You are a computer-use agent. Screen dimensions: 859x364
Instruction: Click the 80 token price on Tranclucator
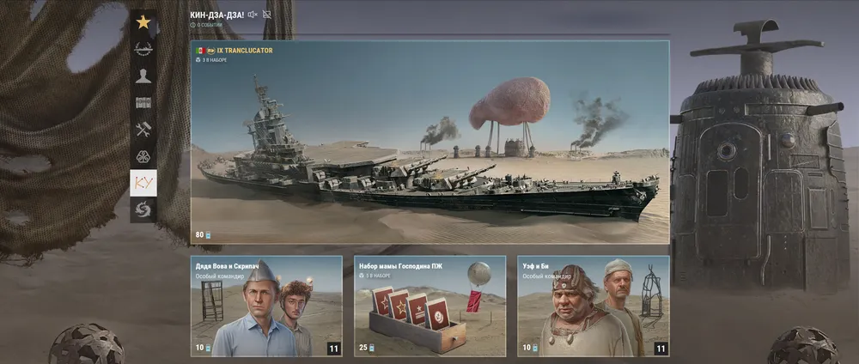203,234
